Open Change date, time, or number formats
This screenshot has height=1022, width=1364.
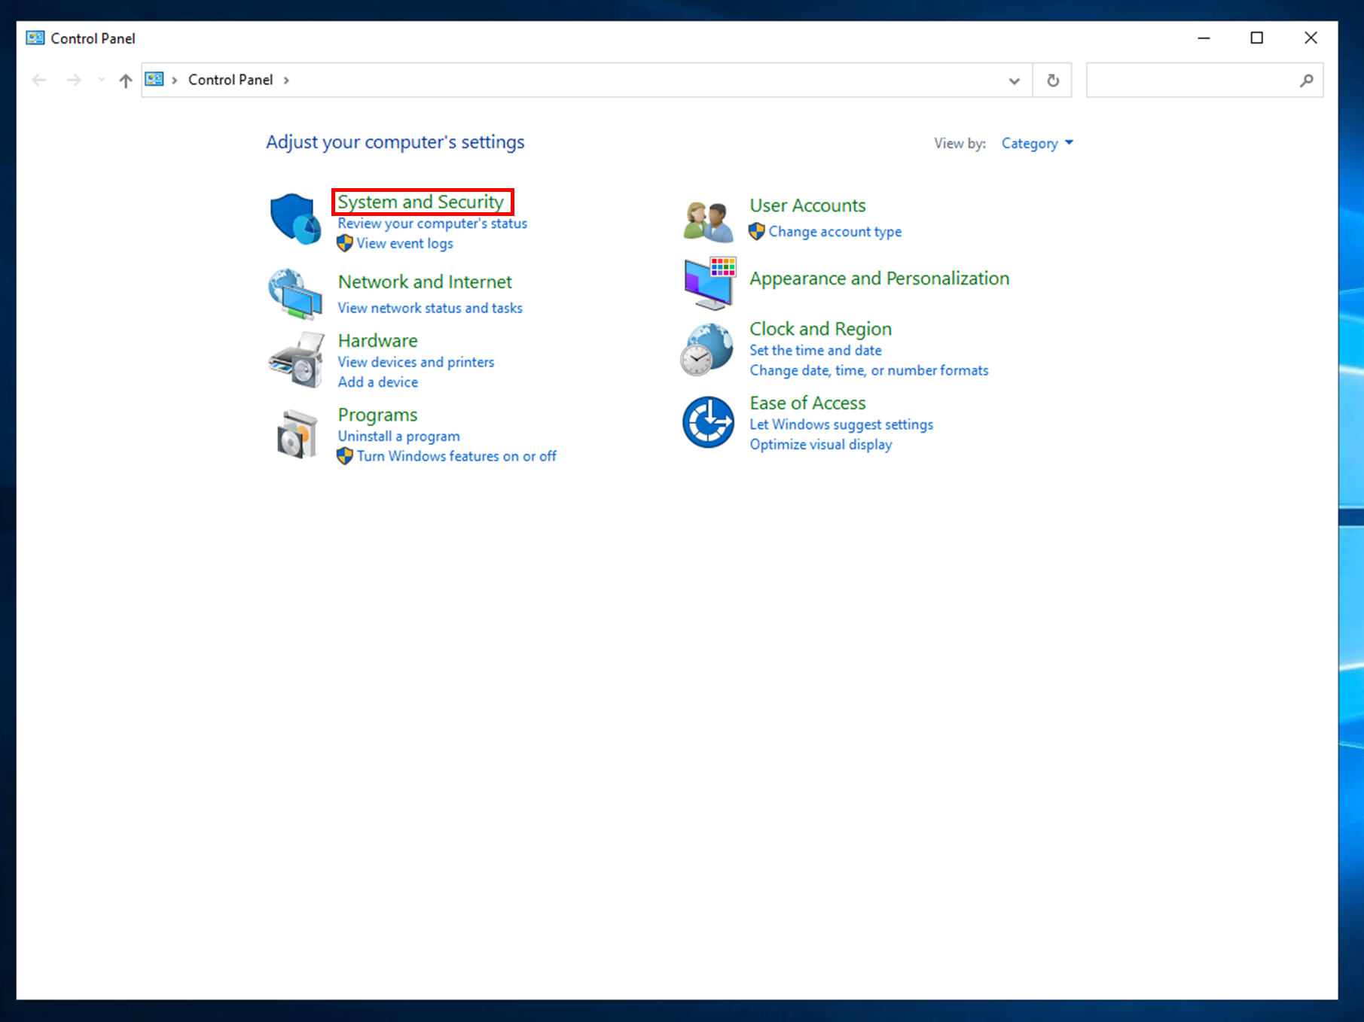[868, 370]
